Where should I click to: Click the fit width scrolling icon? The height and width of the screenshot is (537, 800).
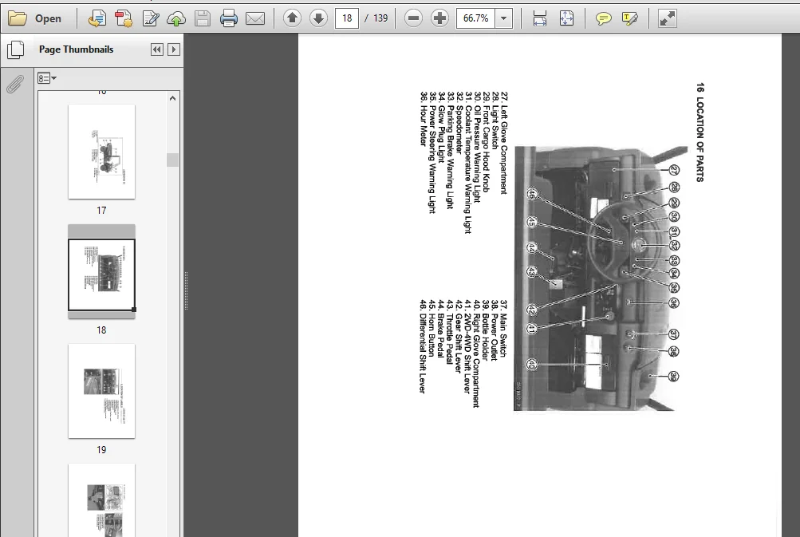tap(540, 18)
